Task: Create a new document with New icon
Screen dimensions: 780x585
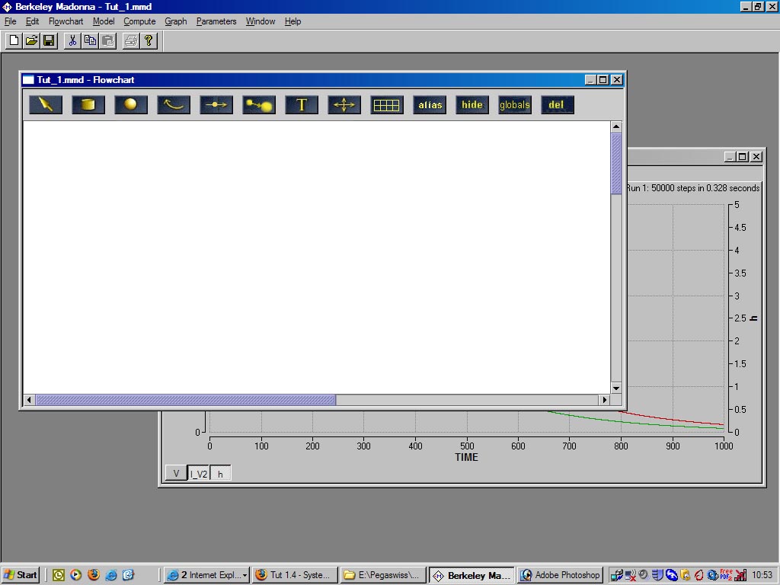Action: [x=14, y=40]
